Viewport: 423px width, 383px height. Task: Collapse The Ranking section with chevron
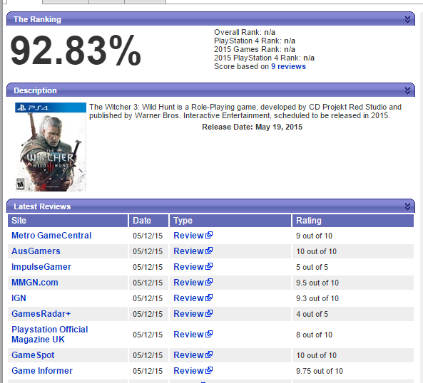coord(407,19)
